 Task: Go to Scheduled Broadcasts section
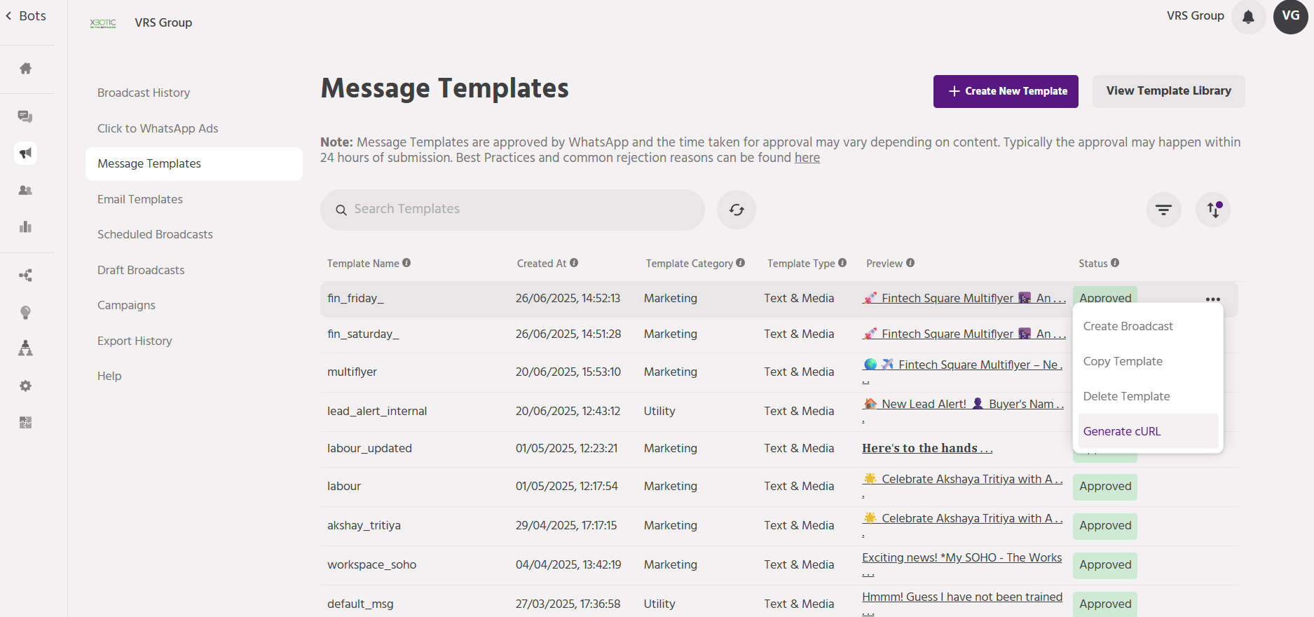pyautogui.click(x=155, y=234)
